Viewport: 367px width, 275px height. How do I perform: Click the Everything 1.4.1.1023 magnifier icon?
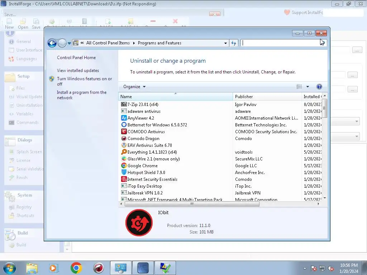(x=124, y=152)
